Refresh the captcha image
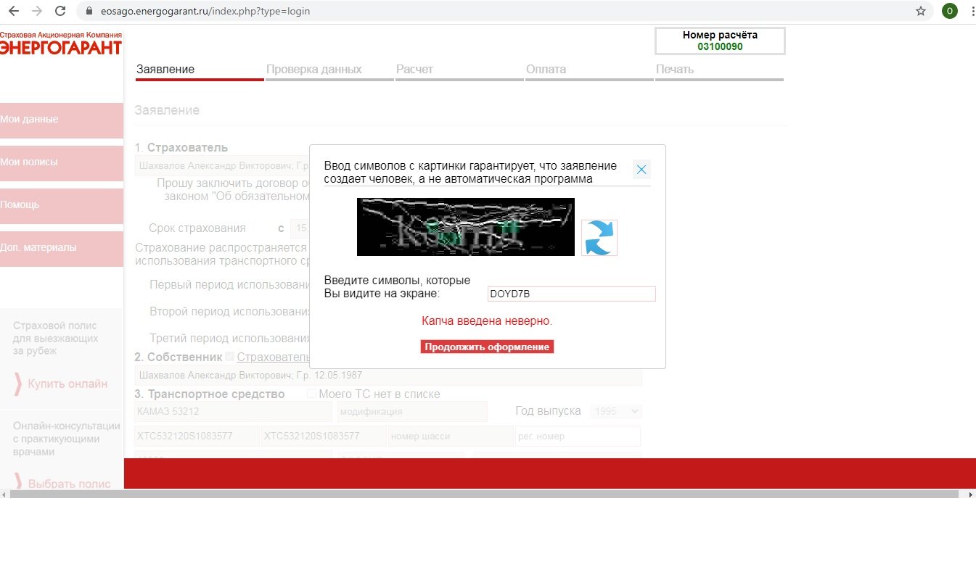Viewport: 976px width, 567px height. pyautogui.click(x=599, y=238)
